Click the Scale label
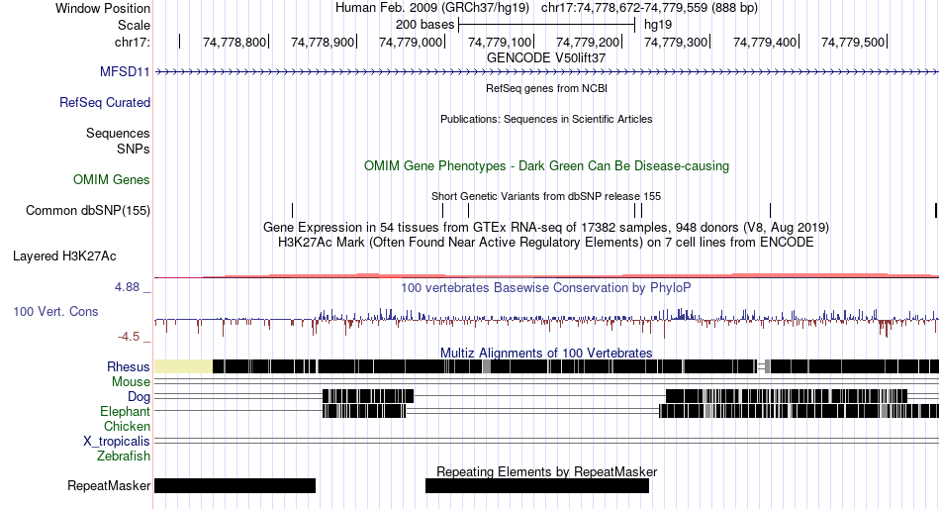 pos(134,25)
